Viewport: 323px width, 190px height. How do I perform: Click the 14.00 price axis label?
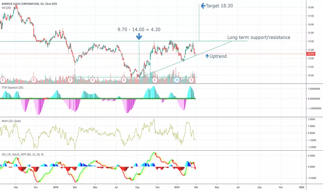(311, 41)
